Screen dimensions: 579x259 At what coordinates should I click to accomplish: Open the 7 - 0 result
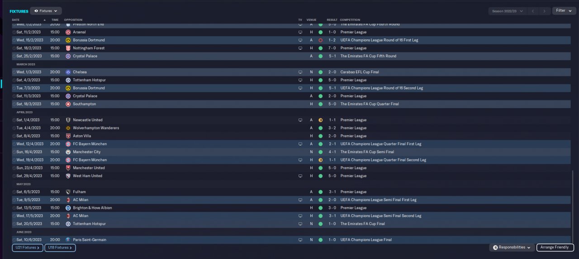tap(332, 48)
